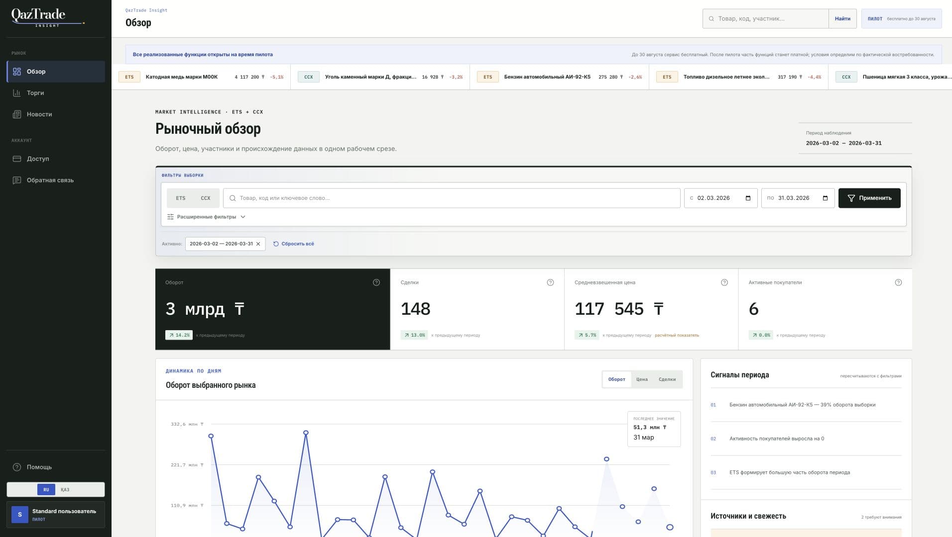
Task: Open ticker item Уголь каменный марки Д
Action: tap(380, 77)
